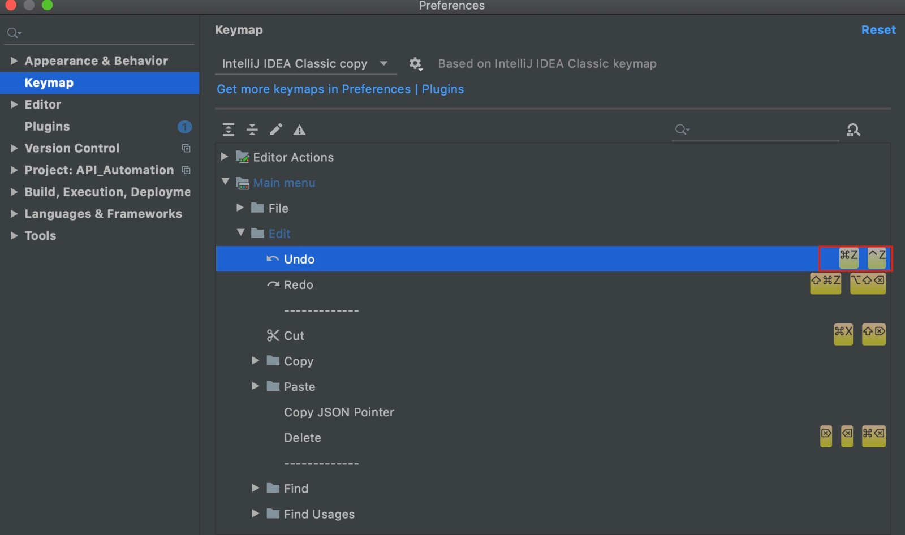Select the Delete action row

[553, 438]
